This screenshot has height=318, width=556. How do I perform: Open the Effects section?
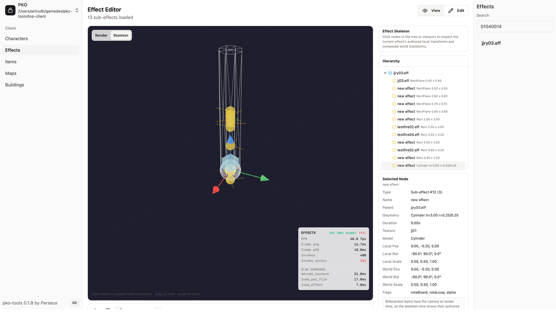click(x=41, y=50)
